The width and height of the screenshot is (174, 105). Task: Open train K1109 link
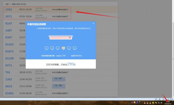click(x=9, y=58)
